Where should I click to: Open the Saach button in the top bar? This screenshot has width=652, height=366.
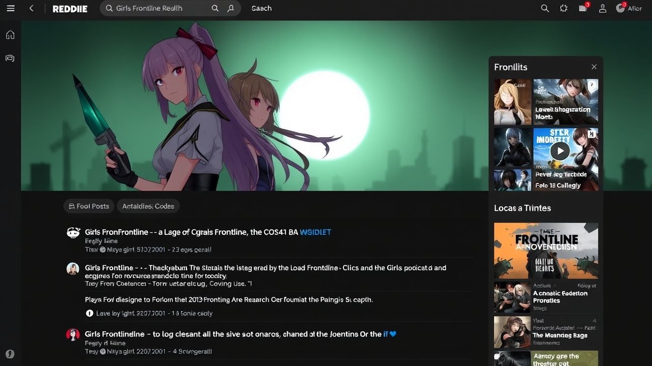[x=261, y=9]
